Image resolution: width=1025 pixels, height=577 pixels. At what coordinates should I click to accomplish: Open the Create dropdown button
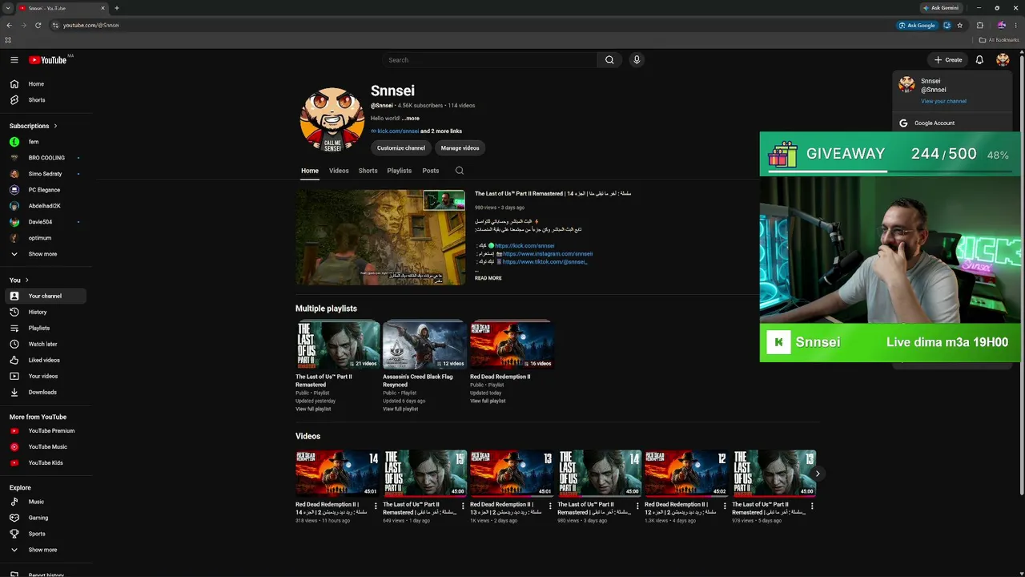pos(948,60)
